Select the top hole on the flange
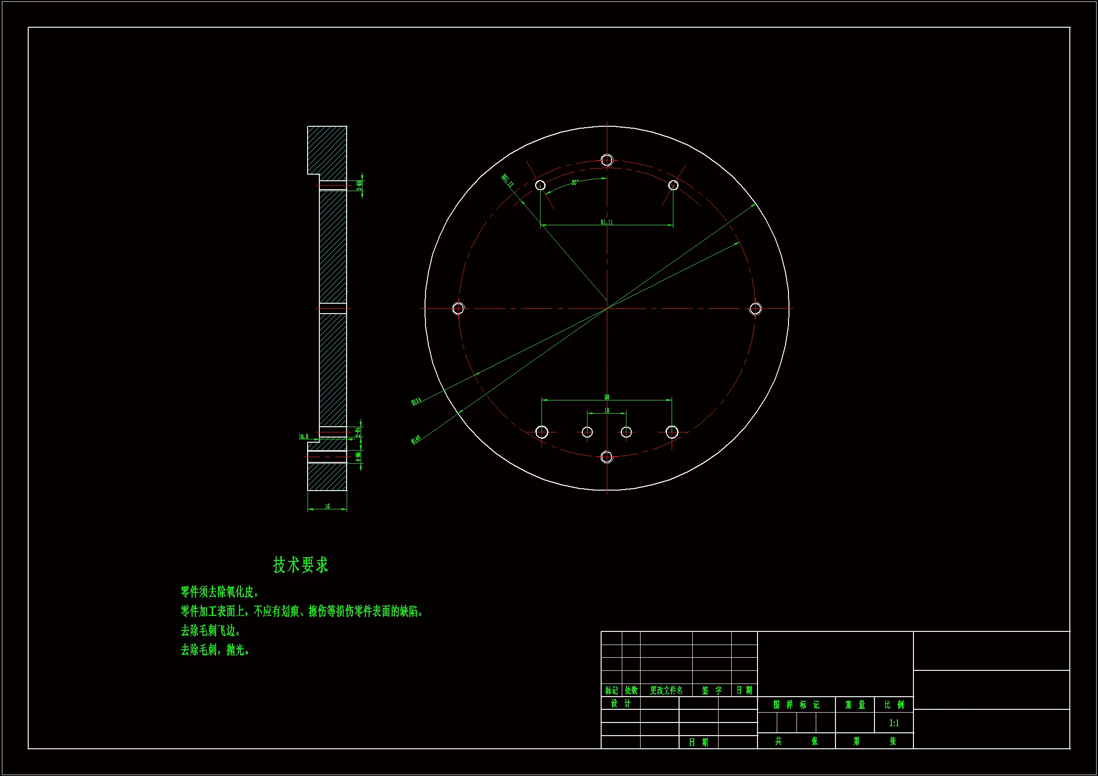Image resolution: width=1098 pixels, height=776 pixels. coord(607,160)
